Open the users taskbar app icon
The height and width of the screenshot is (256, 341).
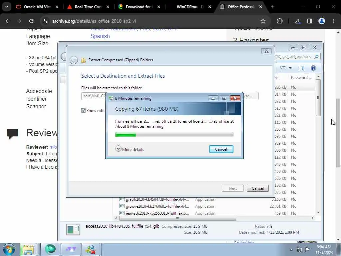pos(91,249)
